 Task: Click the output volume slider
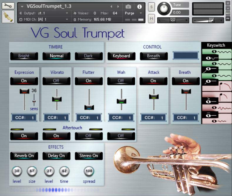click(x=208, y=20)
